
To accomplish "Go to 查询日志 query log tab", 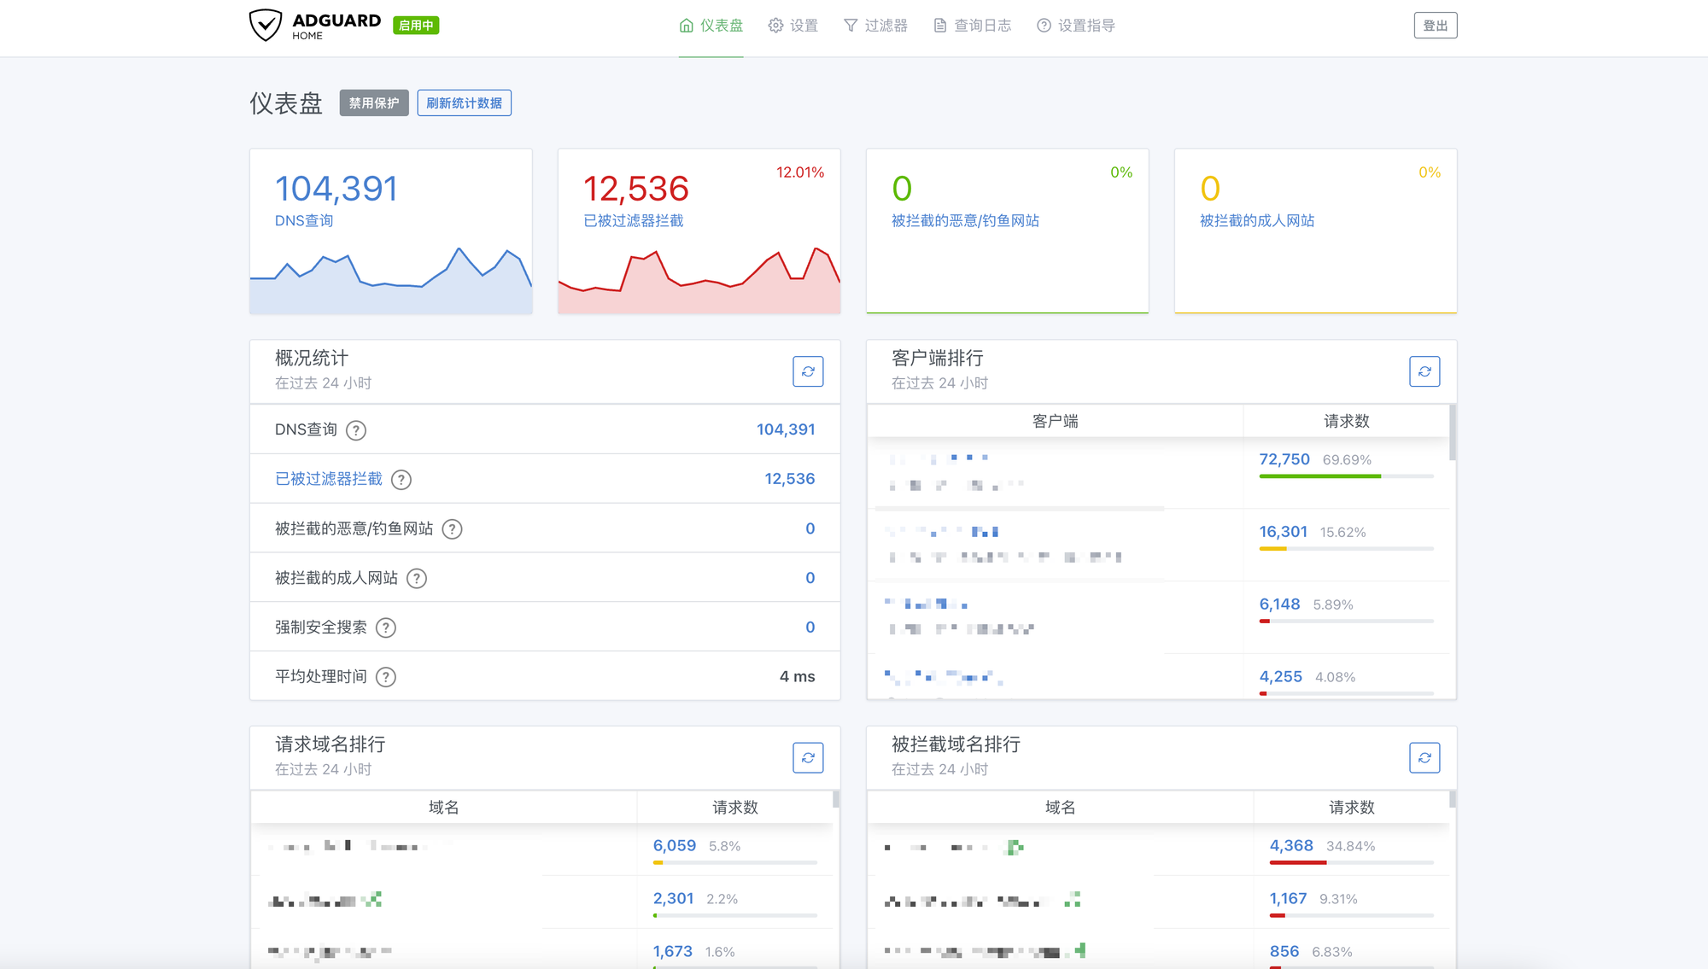I will click(972, 26).
